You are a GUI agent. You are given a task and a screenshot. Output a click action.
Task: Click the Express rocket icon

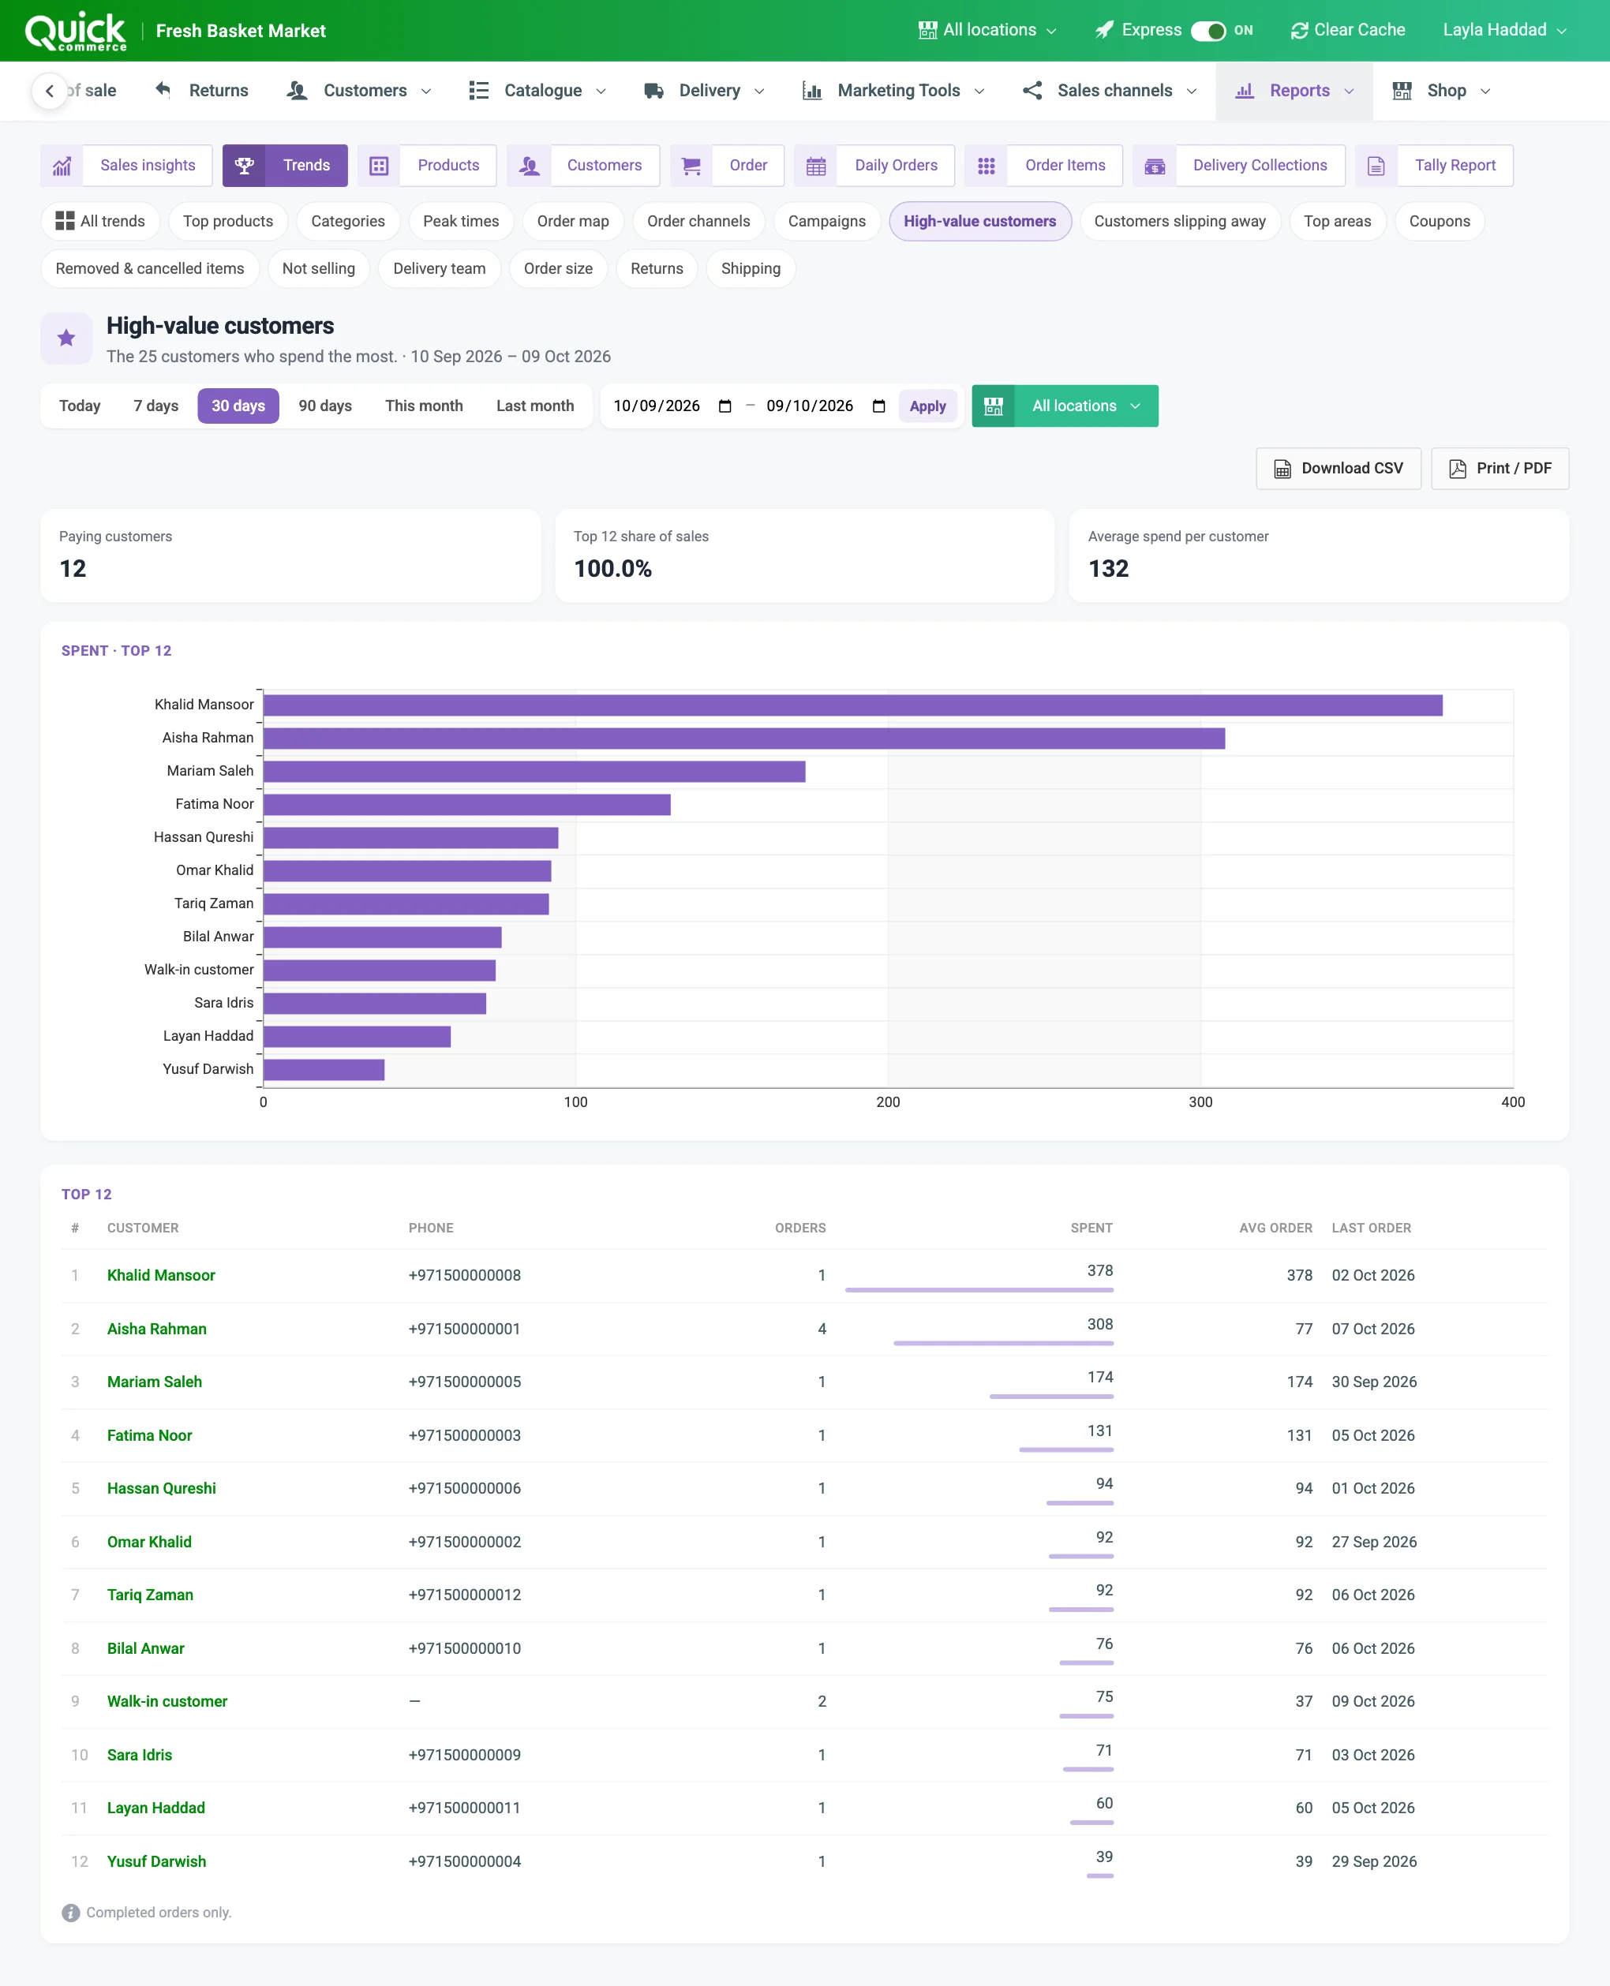(x=1103, y=31)
